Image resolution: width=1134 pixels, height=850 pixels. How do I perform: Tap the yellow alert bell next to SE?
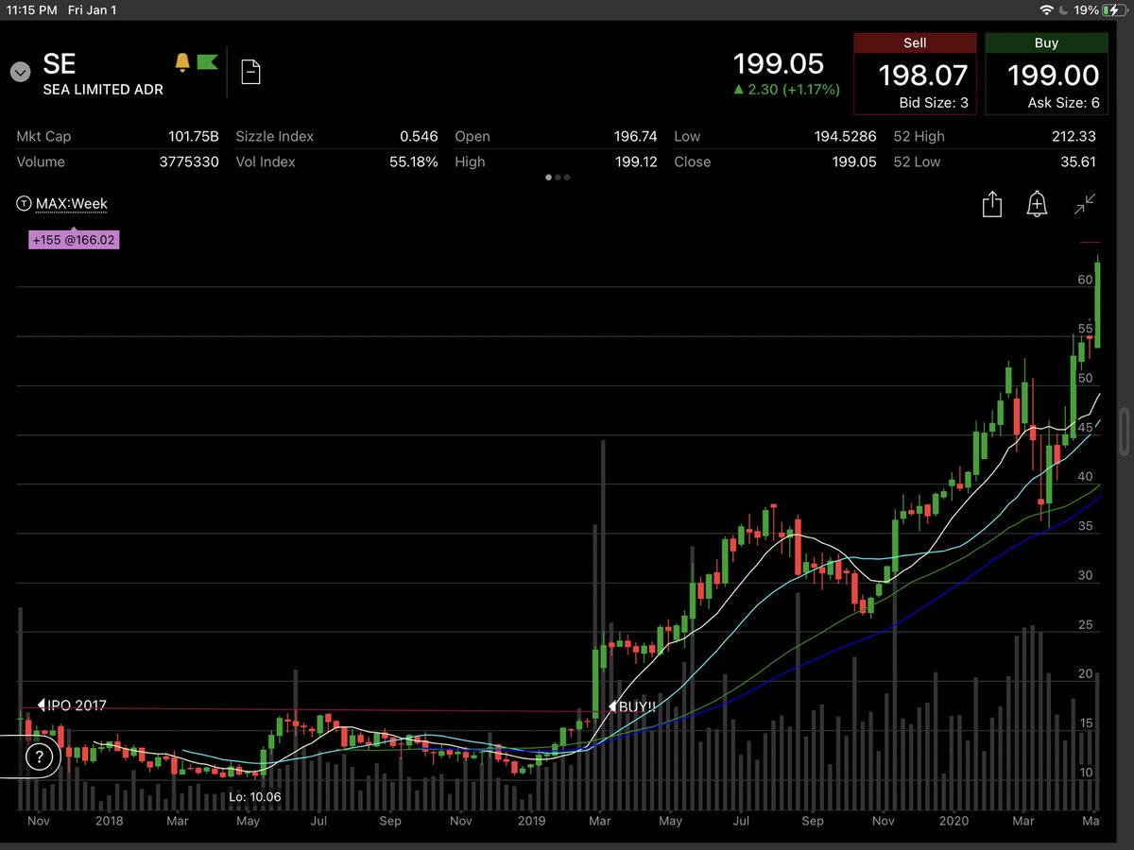point(182,62)
